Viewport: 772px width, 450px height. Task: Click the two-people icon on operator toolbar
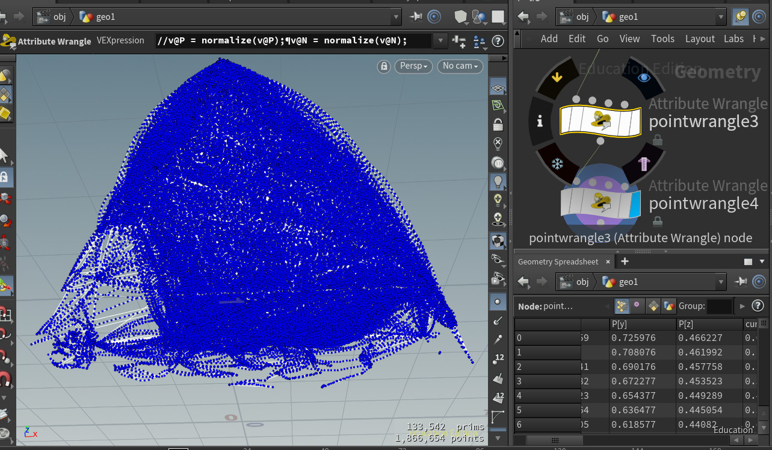coord(480,41)
